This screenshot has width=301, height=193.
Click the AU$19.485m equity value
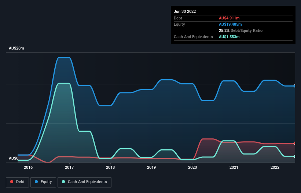pyautogui.click(x=230, y=24)
